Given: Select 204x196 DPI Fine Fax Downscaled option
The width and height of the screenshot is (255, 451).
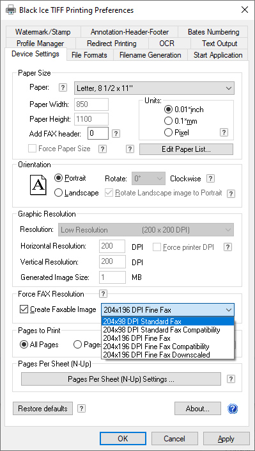Looking at the screenshot, I should [x=168, y=355].
